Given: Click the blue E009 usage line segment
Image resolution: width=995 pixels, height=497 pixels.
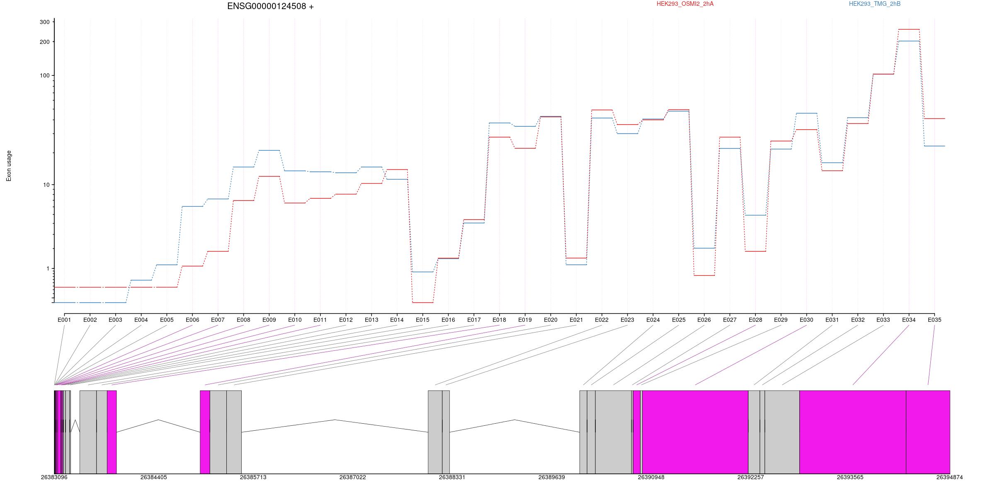Looking at the screenshot, I should point(269,150).
